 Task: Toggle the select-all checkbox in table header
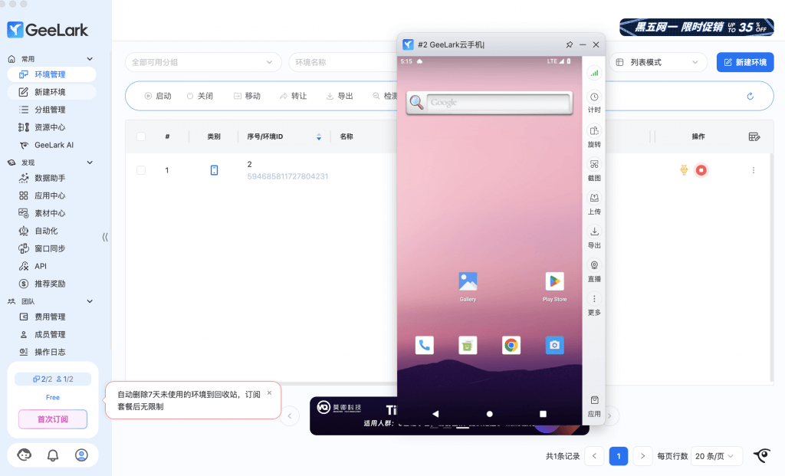click(x=141, y=136)
